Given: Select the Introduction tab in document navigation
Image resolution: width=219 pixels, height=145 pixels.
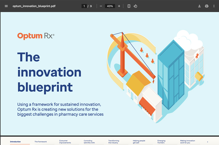Looking at the screenshot, I should click(x=15, y=142).
